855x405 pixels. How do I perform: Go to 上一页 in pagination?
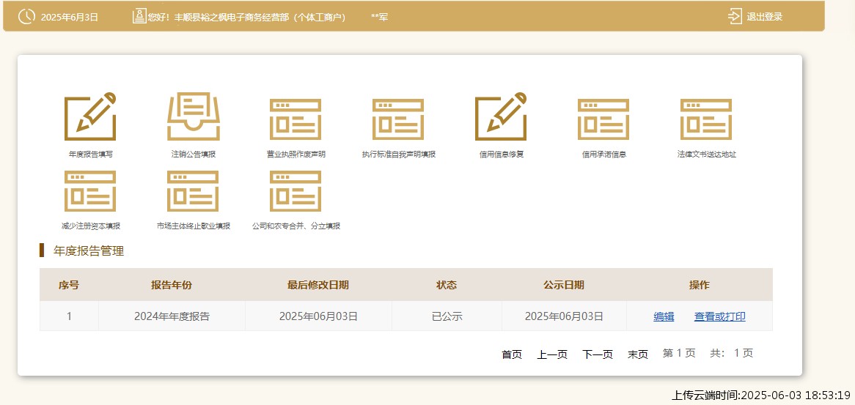(x=552, y=354)
